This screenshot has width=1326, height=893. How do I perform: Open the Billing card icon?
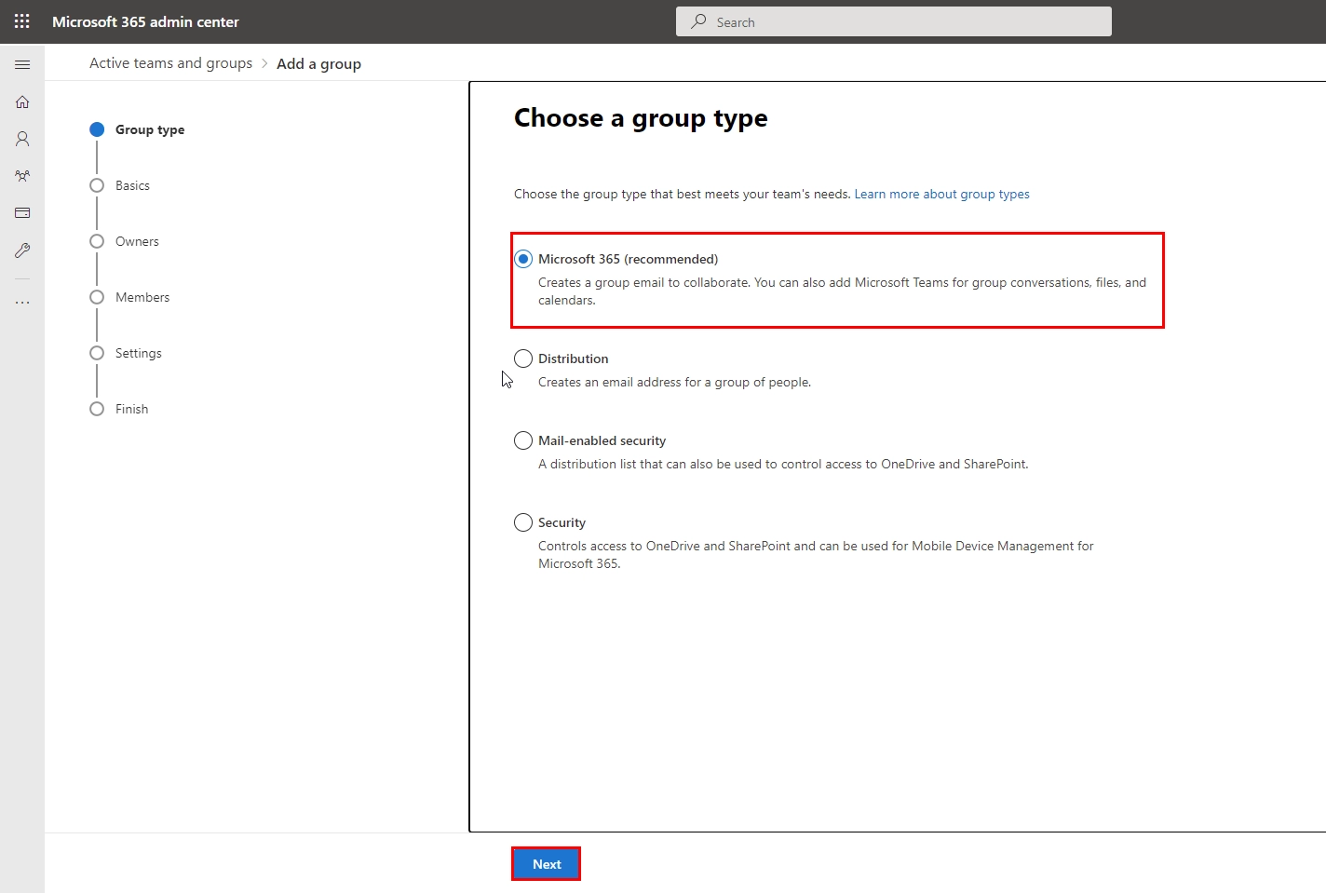point(22,213)
